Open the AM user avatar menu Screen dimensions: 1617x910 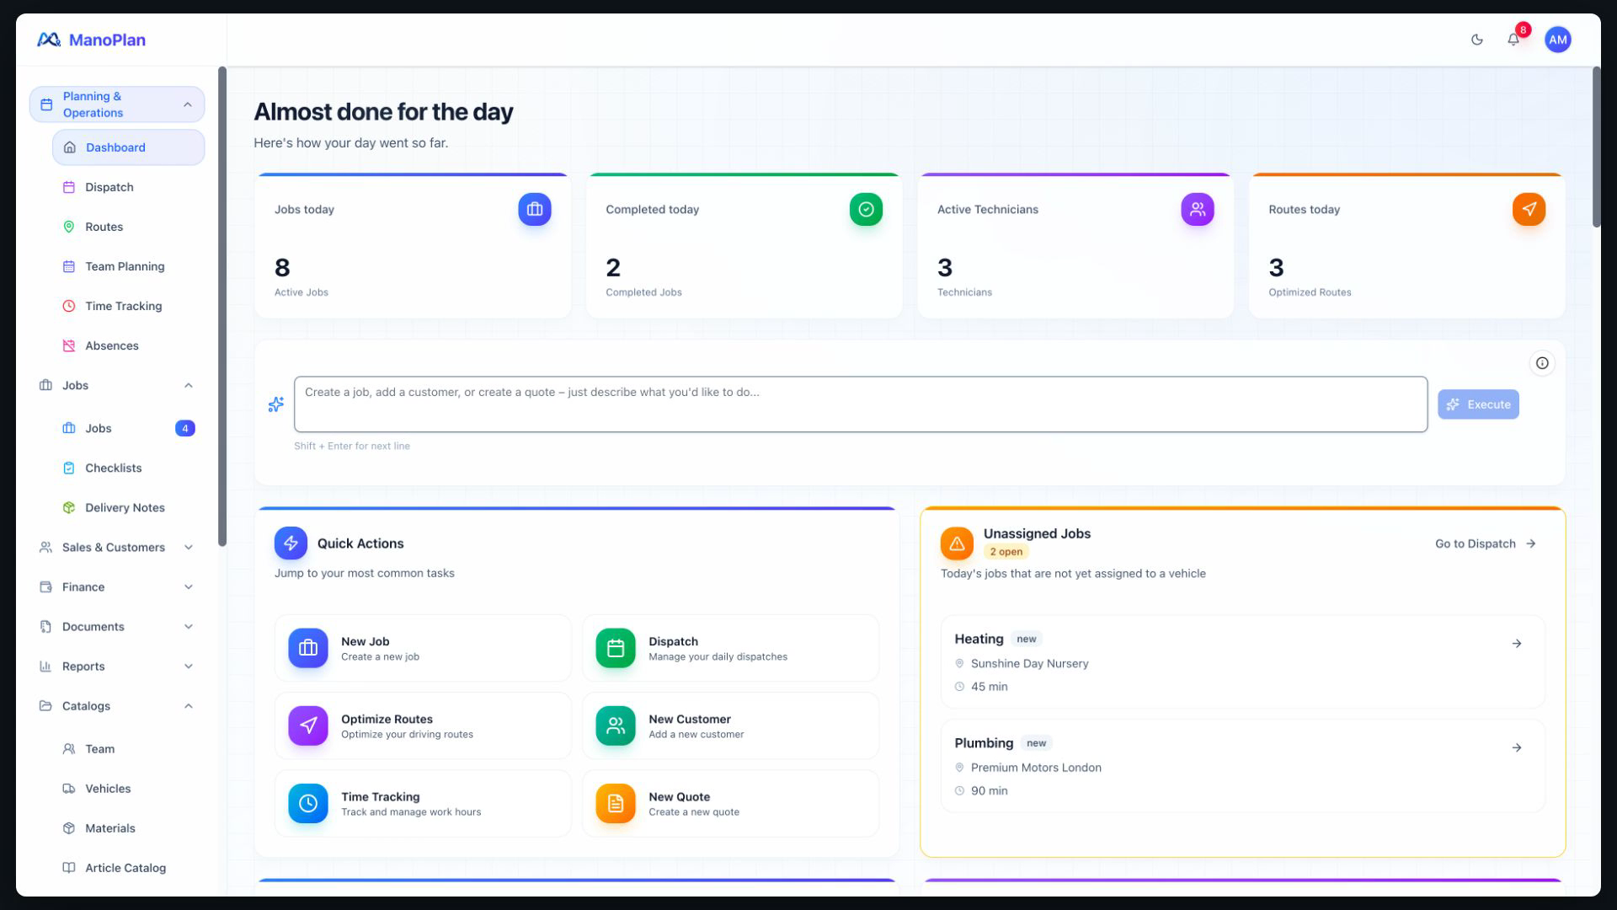click(1557, 40)
